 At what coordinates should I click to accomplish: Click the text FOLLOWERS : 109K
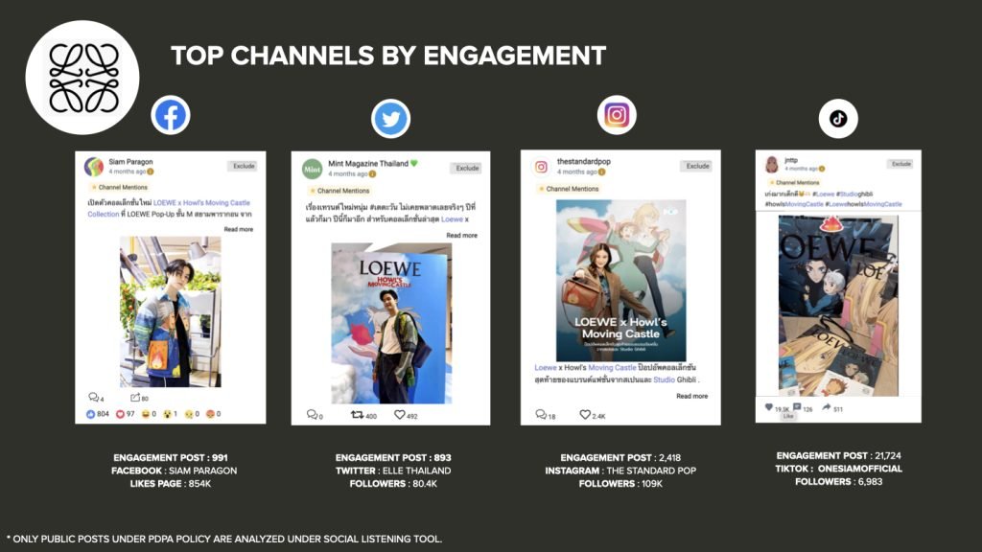[x=620, y=484]
